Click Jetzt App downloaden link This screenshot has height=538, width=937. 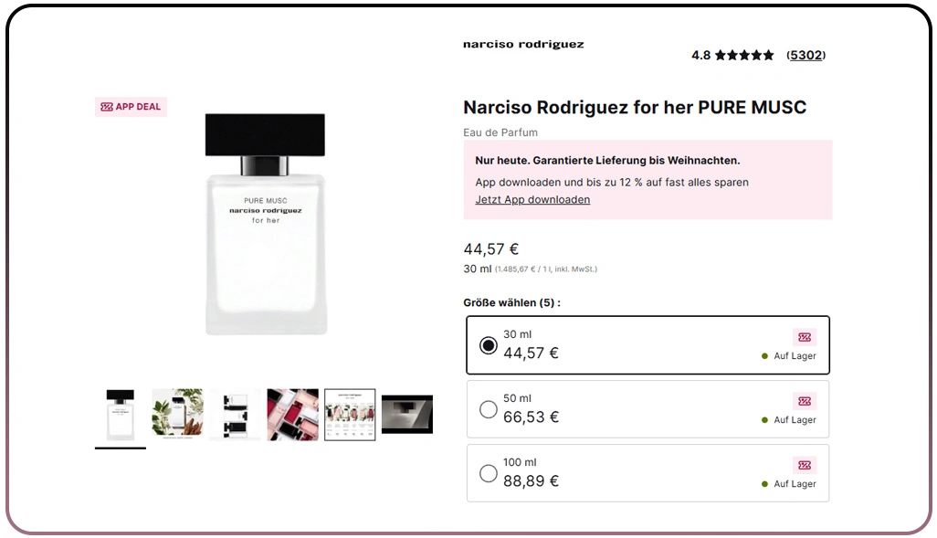point(532,200)
